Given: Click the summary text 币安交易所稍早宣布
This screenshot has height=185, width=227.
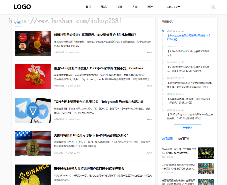Looking at the screenshot, I should (102, 111).
